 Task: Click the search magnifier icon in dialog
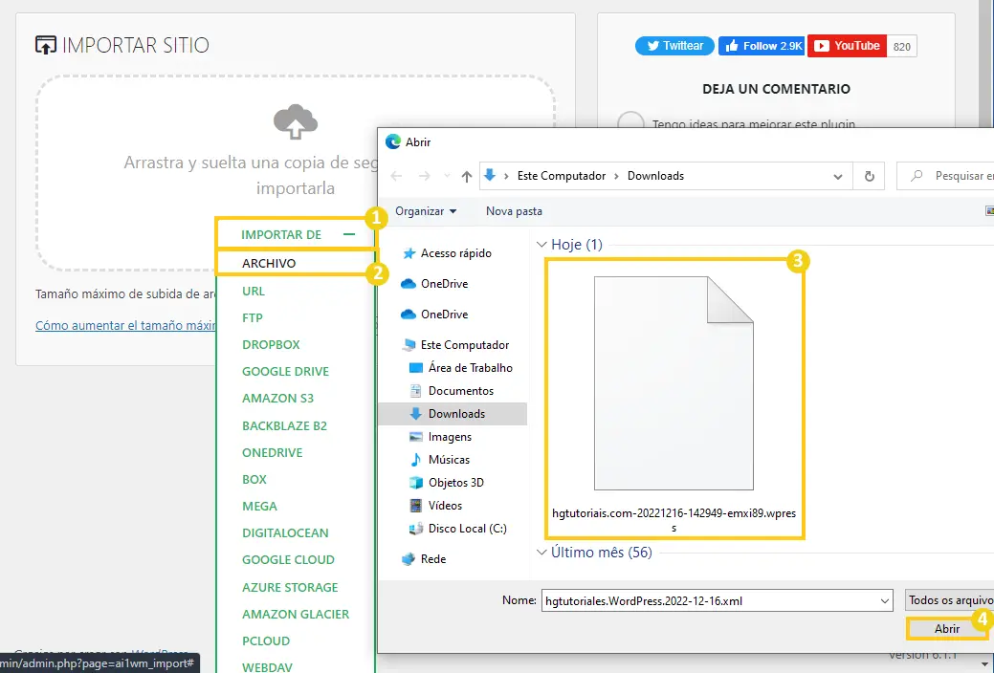[916, 176]
